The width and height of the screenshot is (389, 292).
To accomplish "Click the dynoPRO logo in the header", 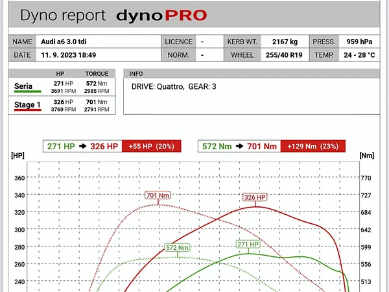I will (x=161, y=16).
